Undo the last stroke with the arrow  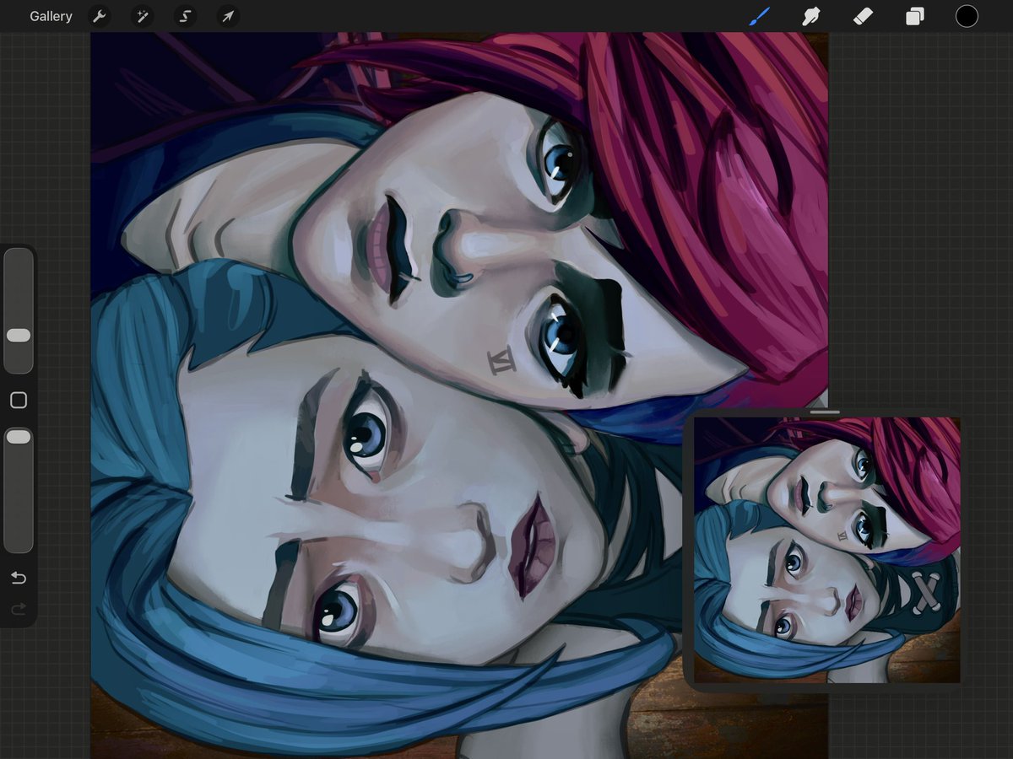(19, 578)
